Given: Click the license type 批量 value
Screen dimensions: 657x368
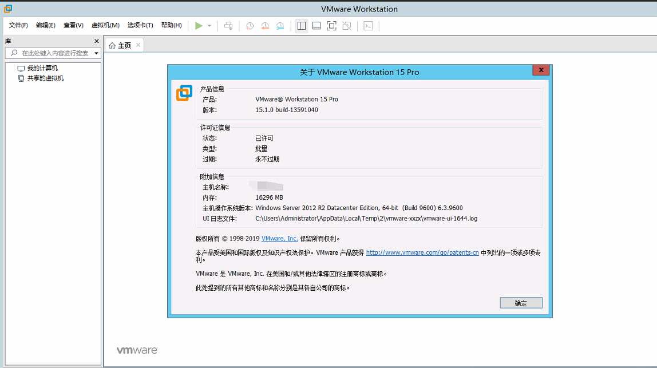Looking at the screenshot, I should pyautogui.click(x=261, y=148).
